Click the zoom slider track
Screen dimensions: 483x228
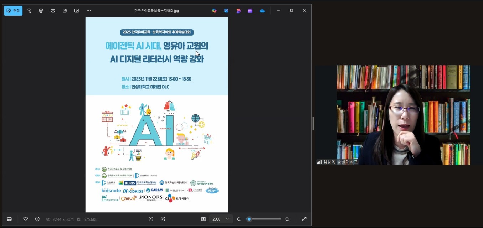(266, 219)
